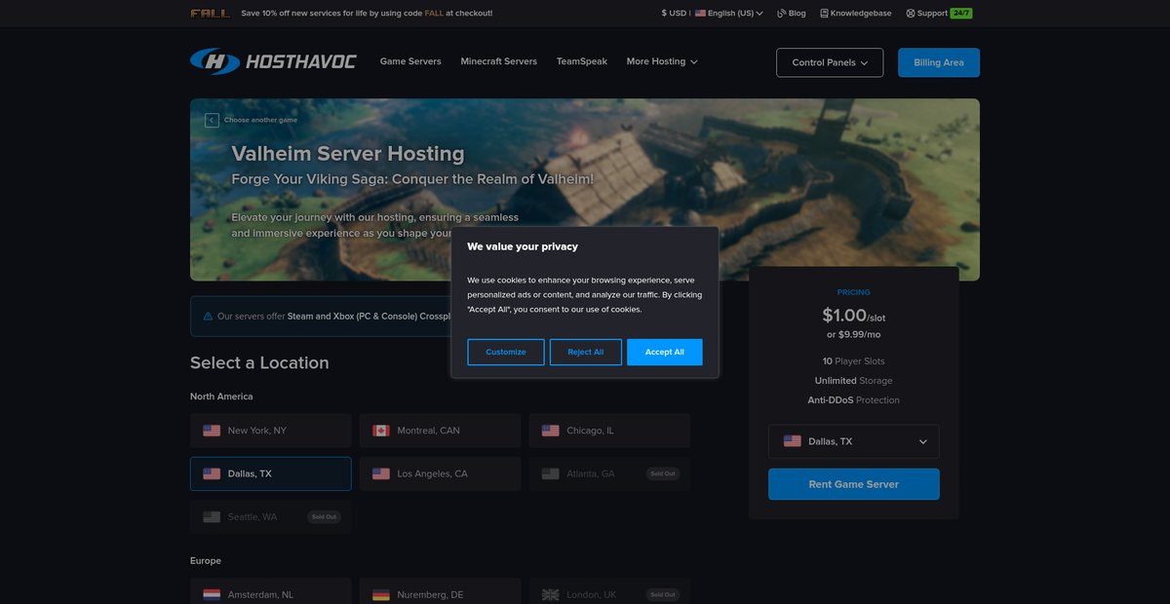Viewport: 1170px width, 604px height.
Task: Click the We value your privacy heading
Action: pyautogui.click(x=523, y=246)
